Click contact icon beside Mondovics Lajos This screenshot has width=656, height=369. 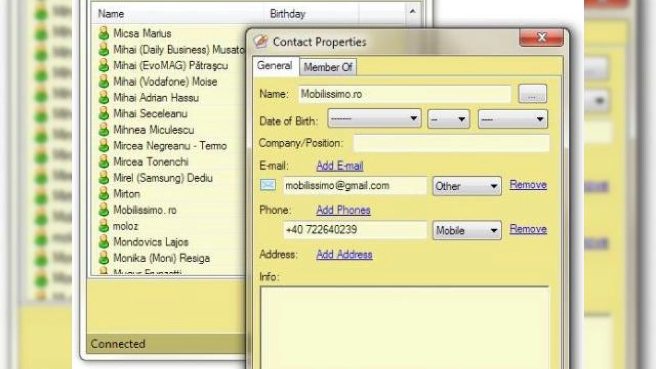[104, 242]
